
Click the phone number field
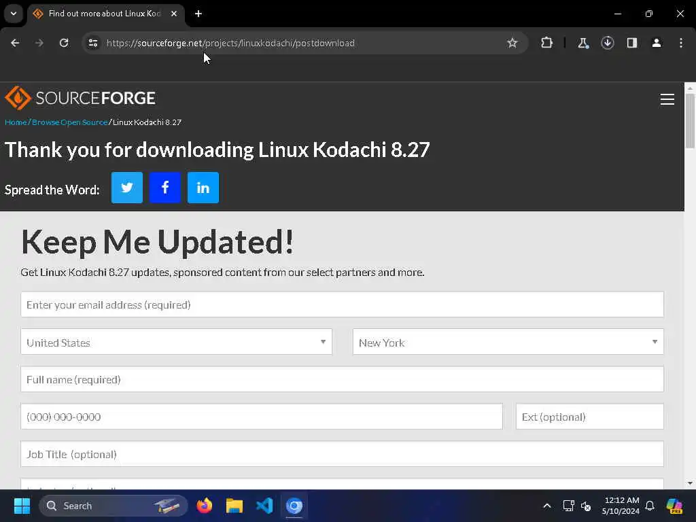click(x=262, y=417)
